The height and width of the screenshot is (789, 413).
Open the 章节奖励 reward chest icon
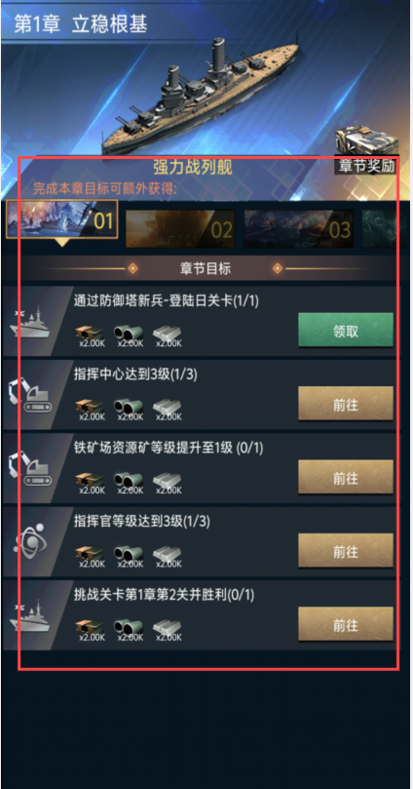(366, 142)
